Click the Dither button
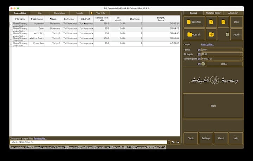The width and height of the screenshot is (253, 161). click(224, 64)
